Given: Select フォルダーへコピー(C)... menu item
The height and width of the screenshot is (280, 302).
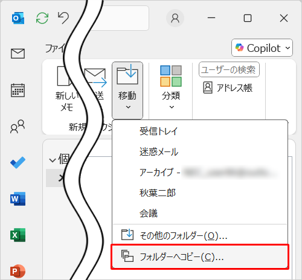Looking at the screenshot, I should coord(200,257).
